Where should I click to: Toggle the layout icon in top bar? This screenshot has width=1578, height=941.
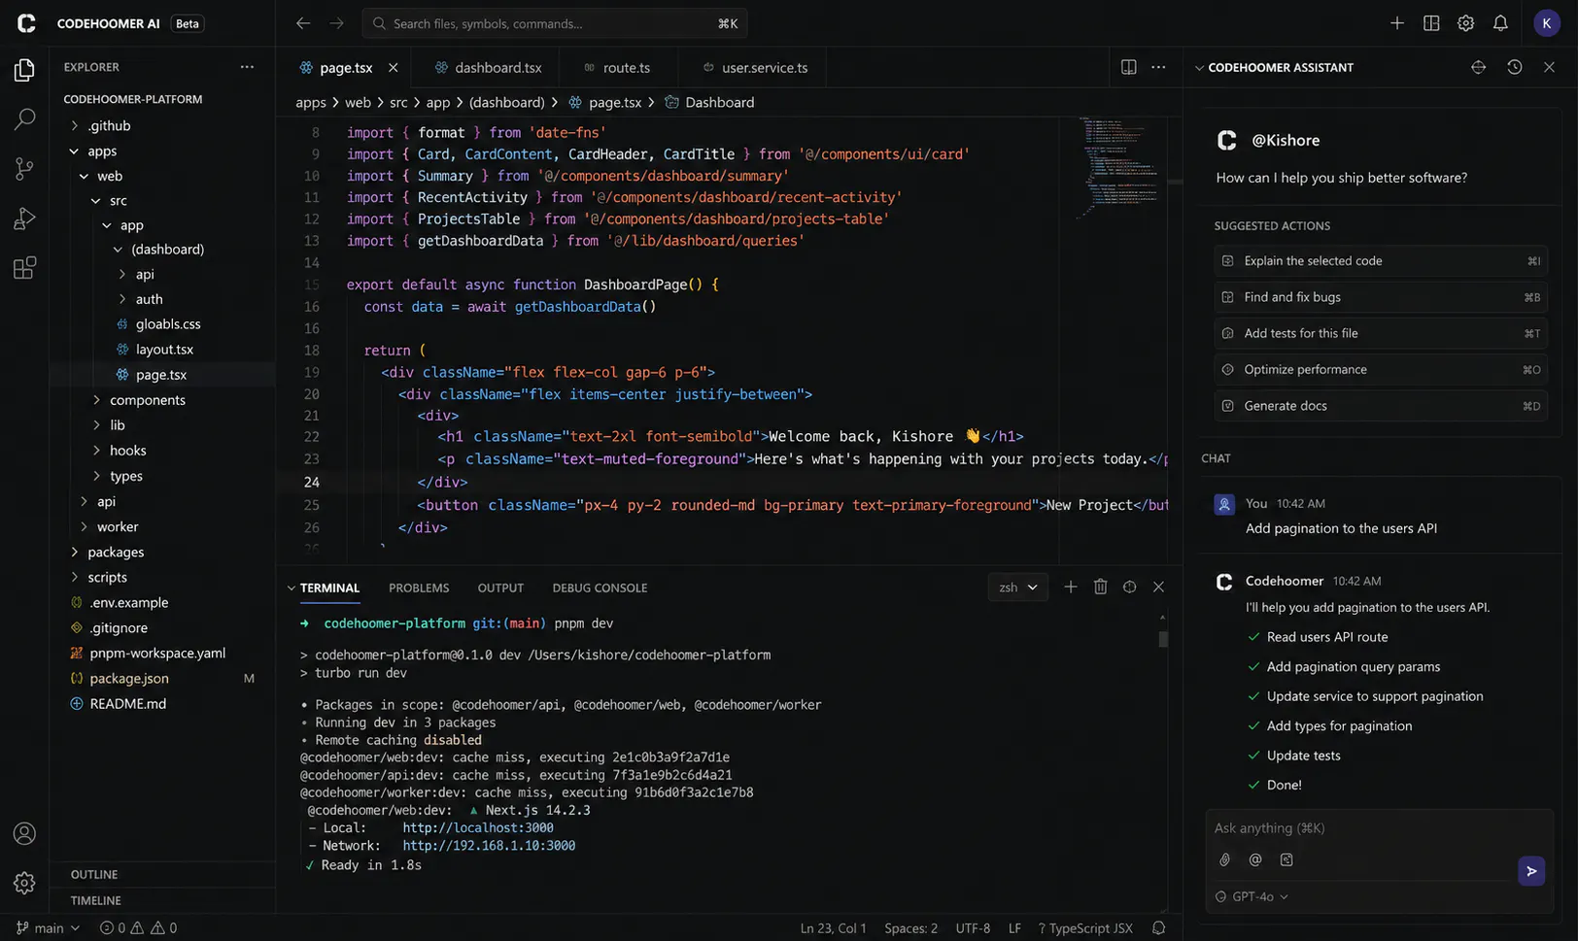pos(1431,23)
